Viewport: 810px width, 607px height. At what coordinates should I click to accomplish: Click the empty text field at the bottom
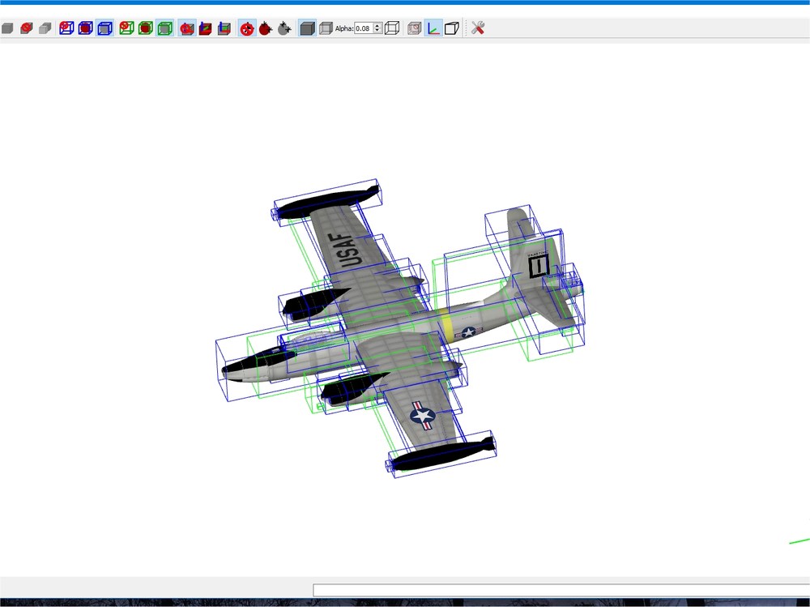click(561, 590)
